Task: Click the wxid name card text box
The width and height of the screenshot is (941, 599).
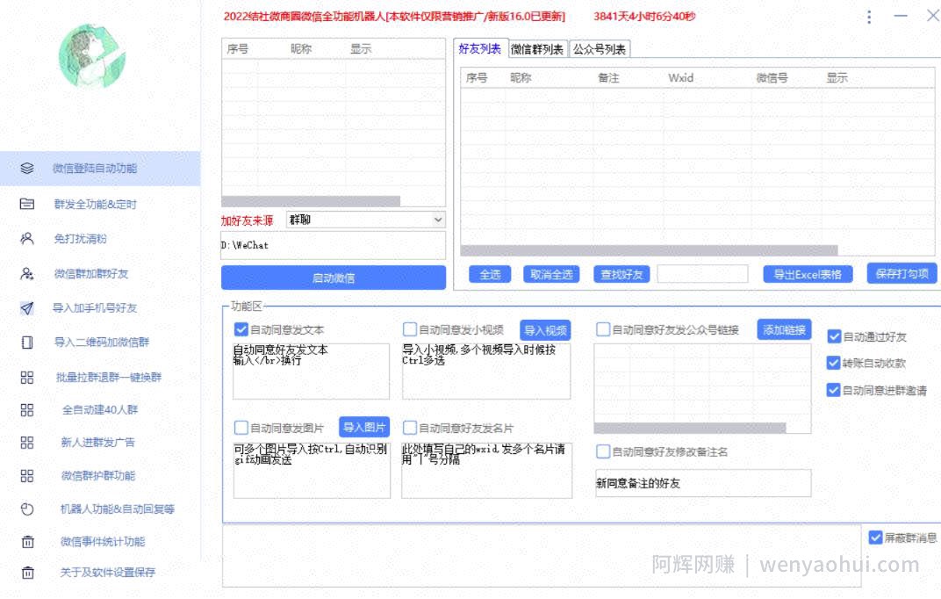Action: tap(486, 471)
